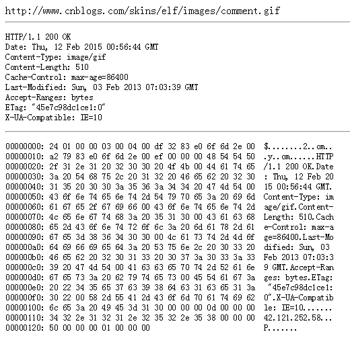Click hex offset 00000010 row label

pos(25,157)
